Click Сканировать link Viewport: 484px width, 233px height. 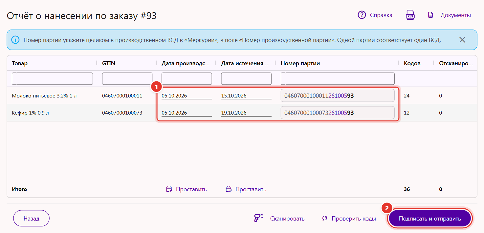tap(287, 219)
